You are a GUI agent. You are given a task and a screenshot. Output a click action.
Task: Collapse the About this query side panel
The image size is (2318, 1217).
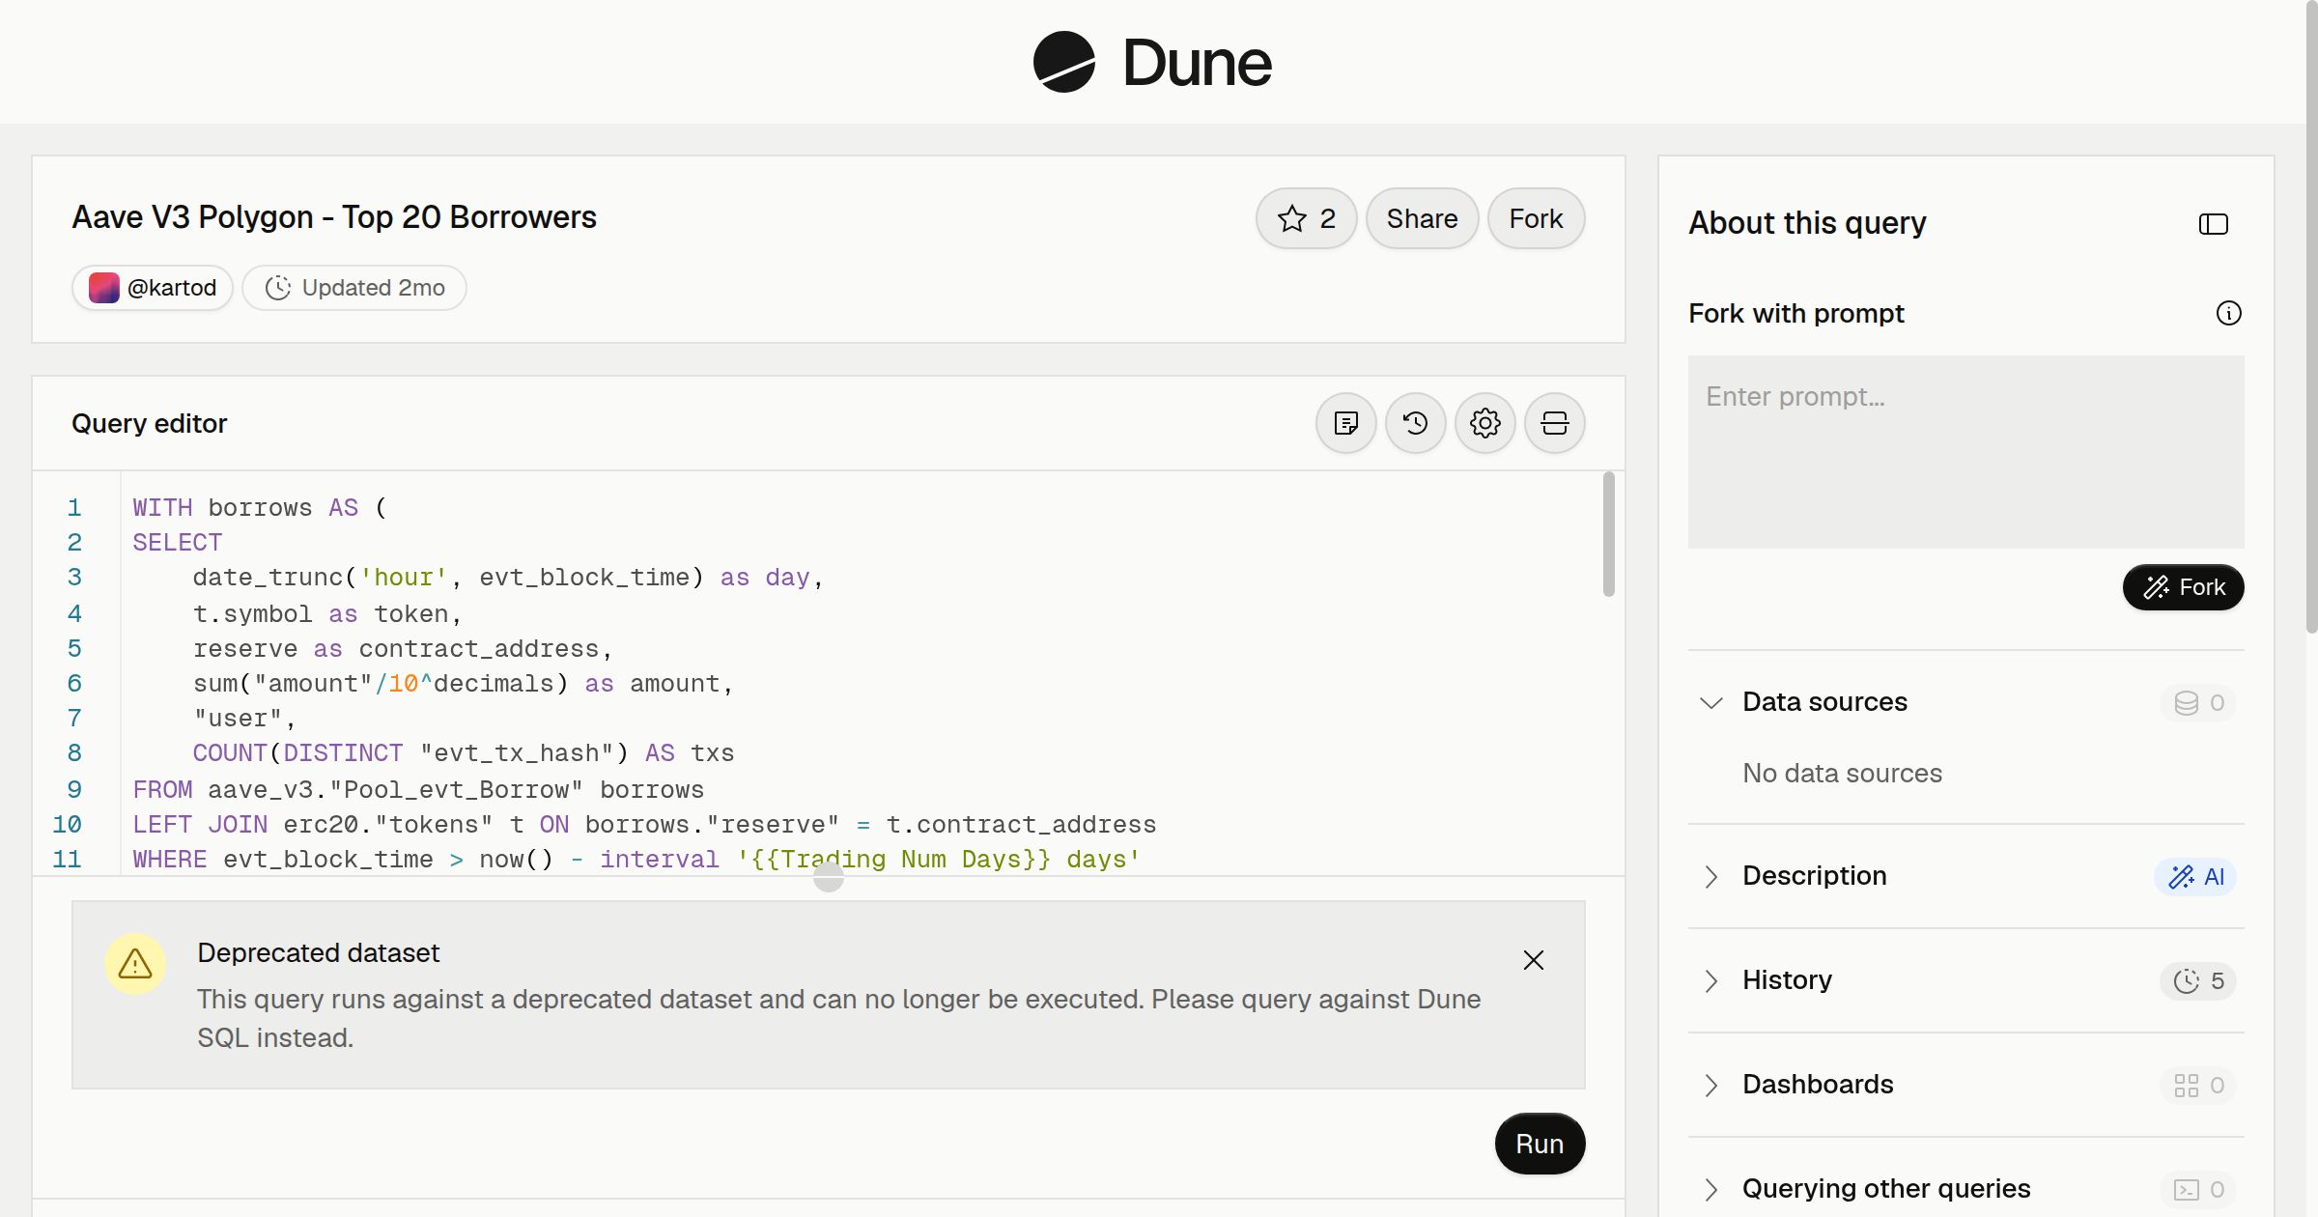coord(2213,224)
